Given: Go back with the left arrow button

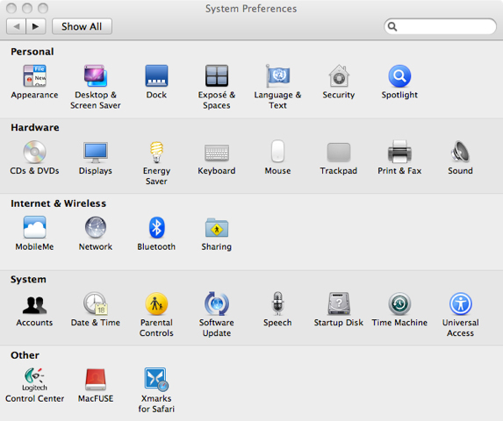Looking at the screenshot, I should [17, 26].
